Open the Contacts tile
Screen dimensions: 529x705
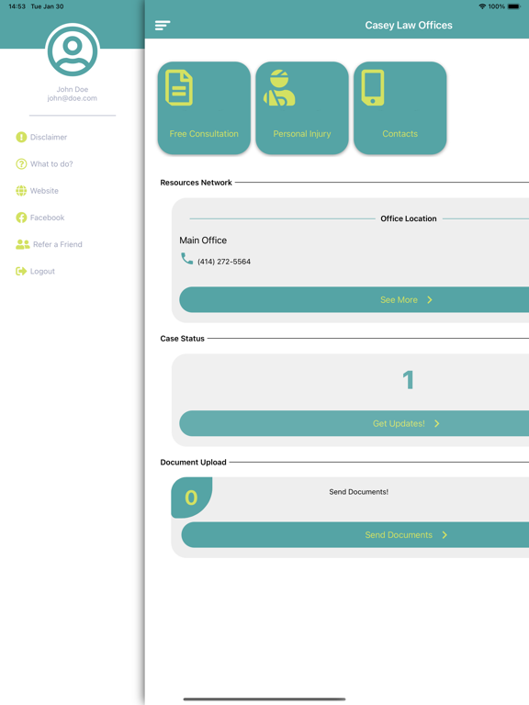(400, 108)
